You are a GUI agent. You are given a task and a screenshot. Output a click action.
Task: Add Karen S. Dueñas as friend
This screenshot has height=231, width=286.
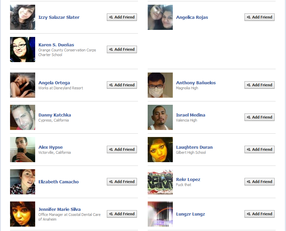point(122,49)
